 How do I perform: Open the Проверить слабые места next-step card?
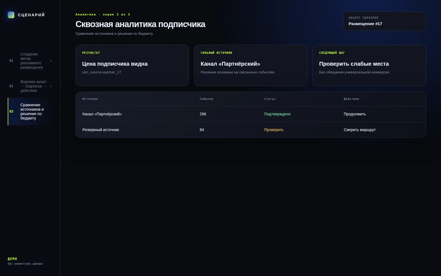[369, 65]
